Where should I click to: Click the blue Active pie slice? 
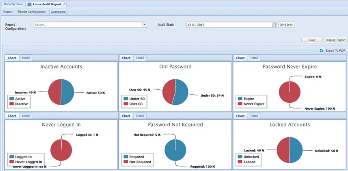(x=67, y=92)
